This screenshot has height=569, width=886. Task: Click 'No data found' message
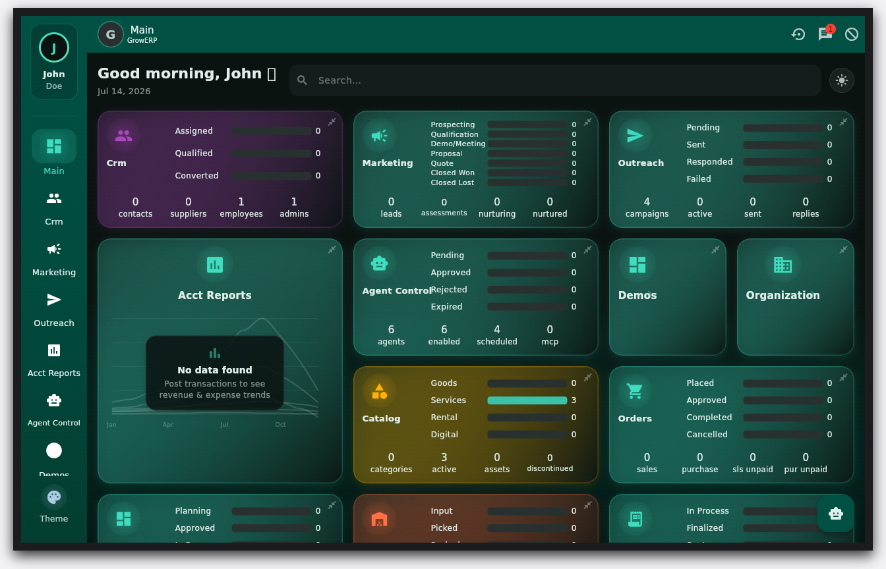click(x=215, y=370)
